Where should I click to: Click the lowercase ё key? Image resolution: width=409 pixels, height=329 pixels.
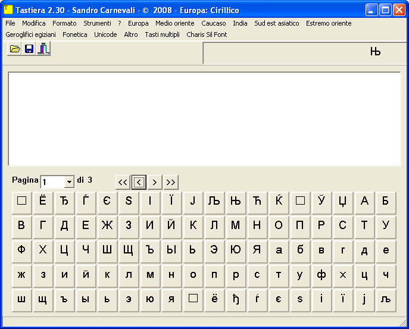click(x=214, y=300)
